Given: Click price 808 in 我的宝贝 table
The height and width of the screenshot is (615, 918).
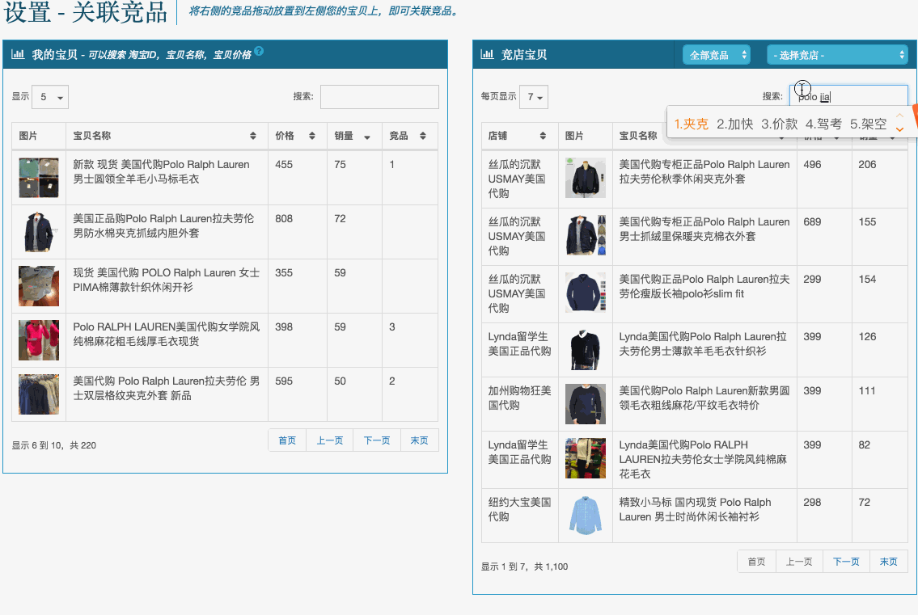Looking at the screenshot, I should pyautogui.click(x=284, y=219).
